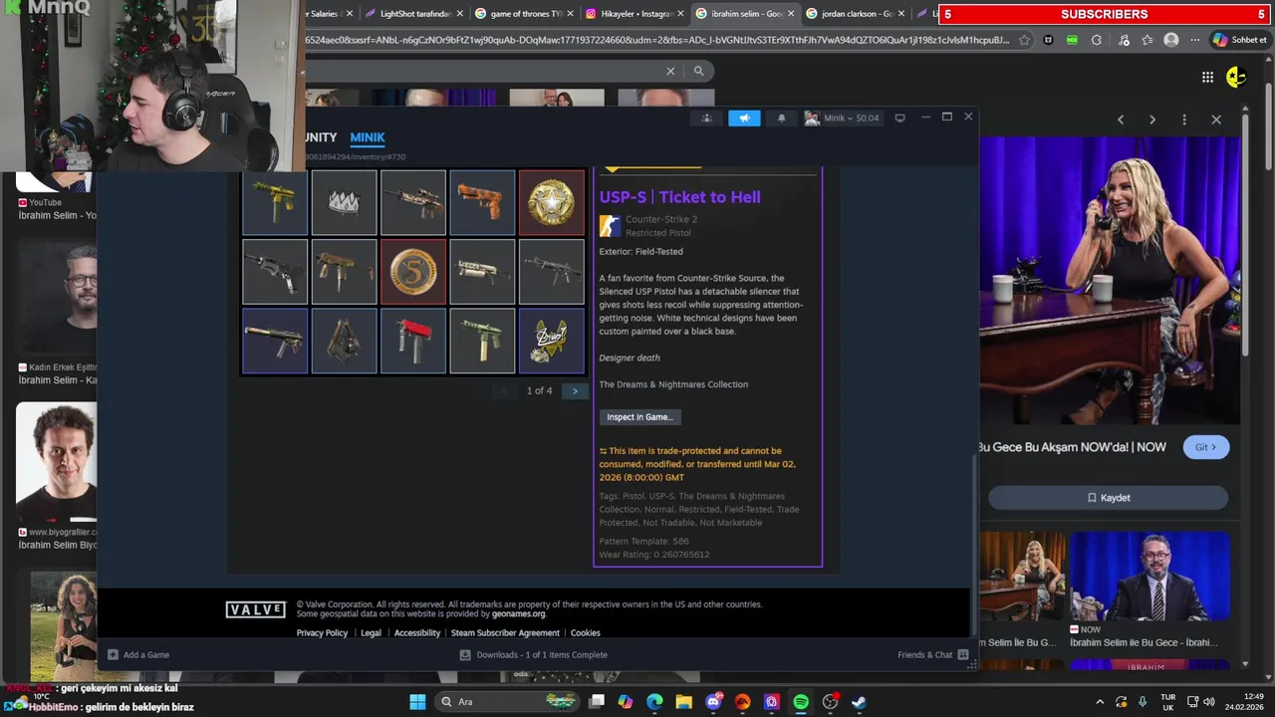Open Privacy Policy footer link

point(322,633)
